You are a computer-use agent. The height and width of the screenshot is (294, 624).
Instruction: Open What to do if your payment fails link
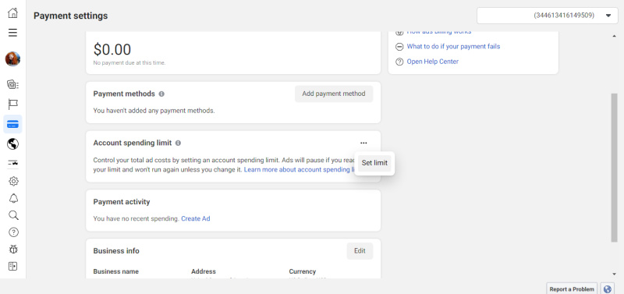[453, 47]
